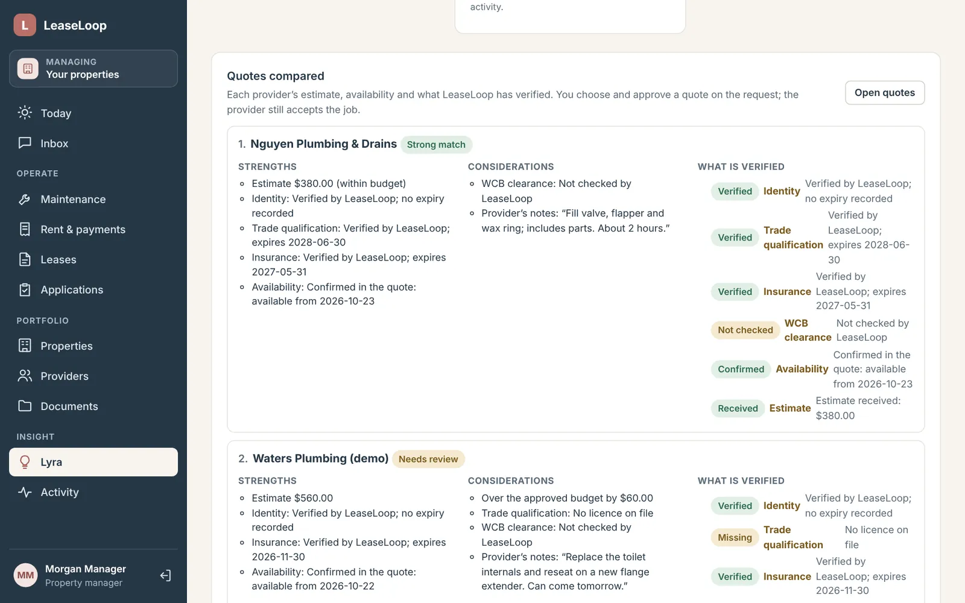Image resolution: width=965 pixels, height=603 pixels.
Task: Click the Providers people icon
Action: pyautogui.click(x=25, y=376)
